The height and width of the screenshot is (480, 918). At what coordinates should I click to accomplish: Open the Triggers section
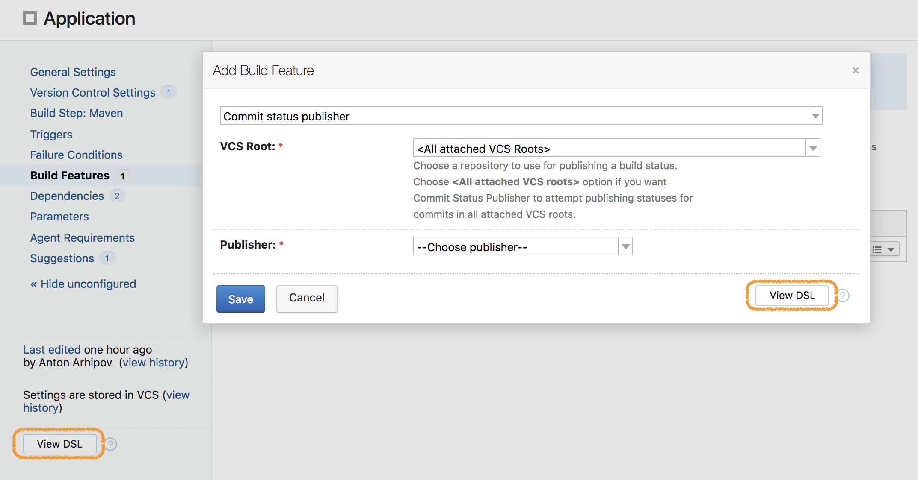tap(51, 135)
